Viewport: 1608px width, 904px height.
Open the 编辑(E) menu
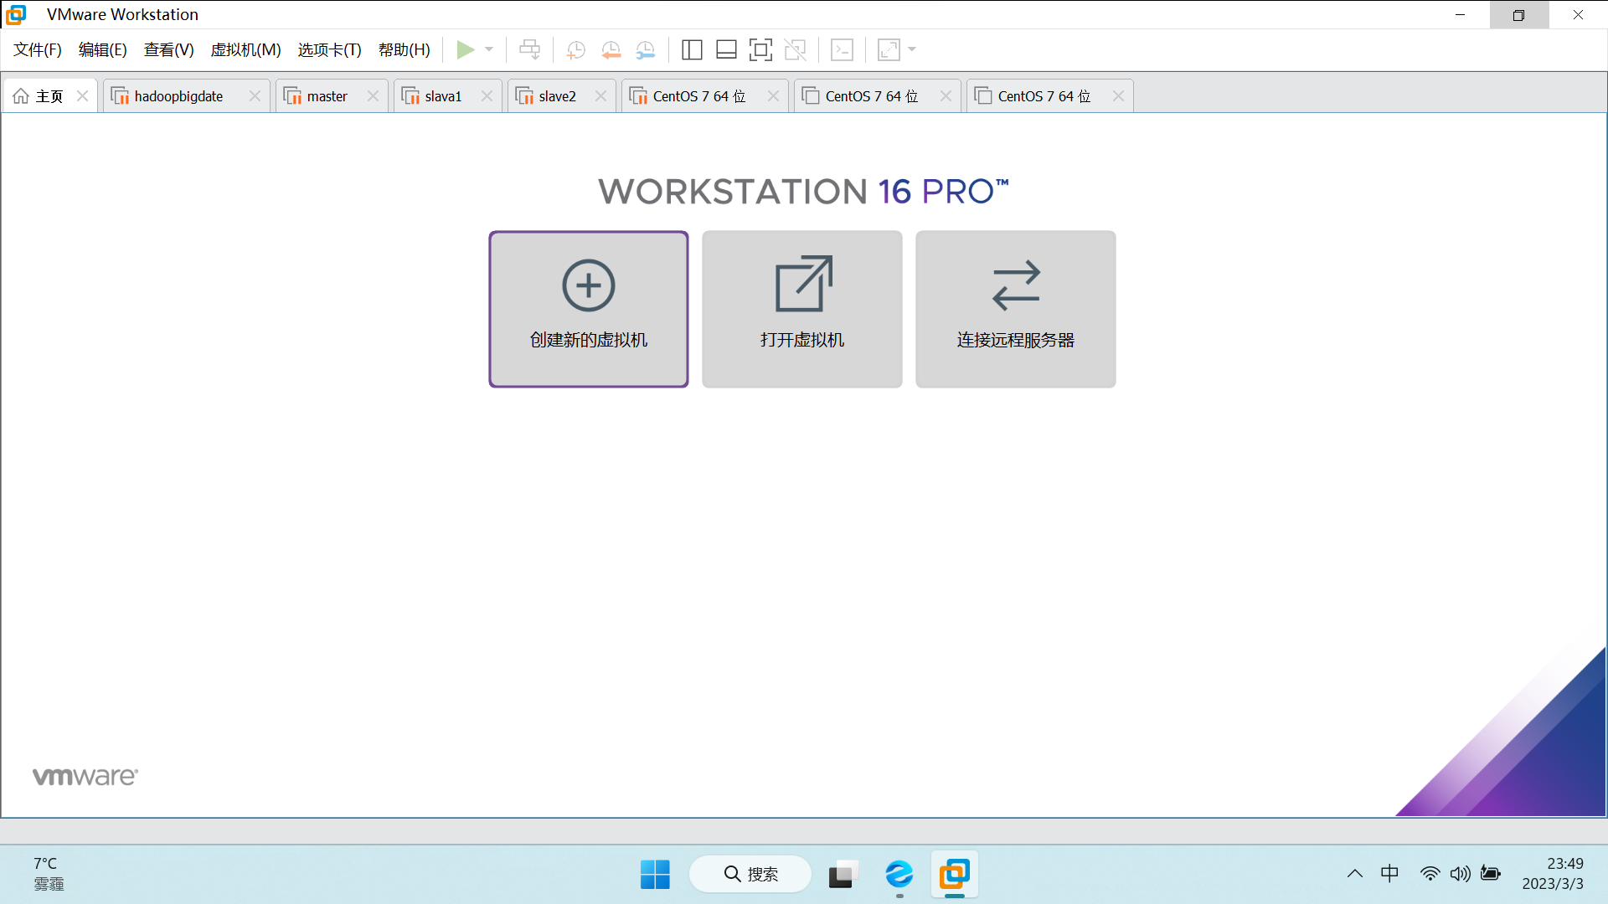point(103,50)
